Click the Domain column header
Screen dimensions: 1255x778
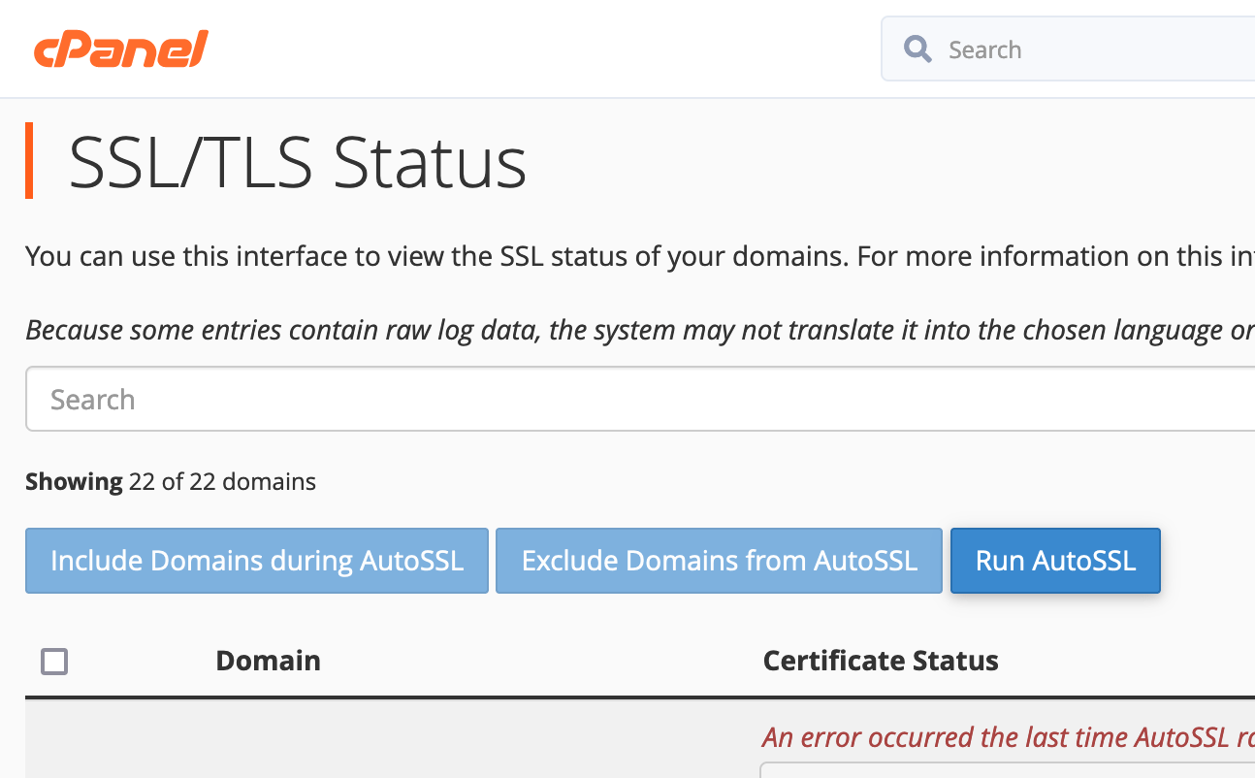(268, 661)
